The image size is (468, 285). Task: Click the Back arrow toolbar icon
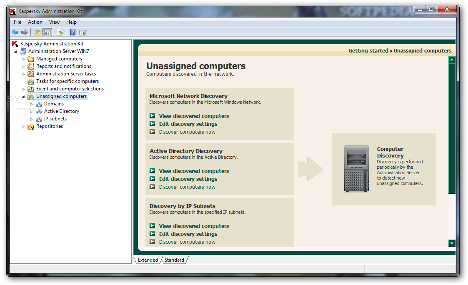pos(15,32)
